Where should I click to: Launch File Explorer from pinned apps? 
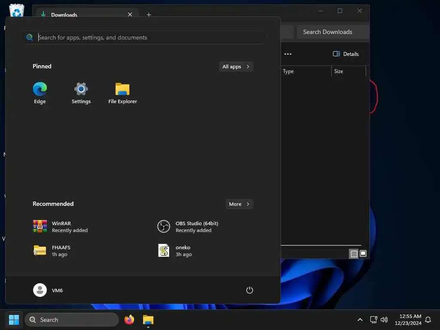[x=122, y=93]
